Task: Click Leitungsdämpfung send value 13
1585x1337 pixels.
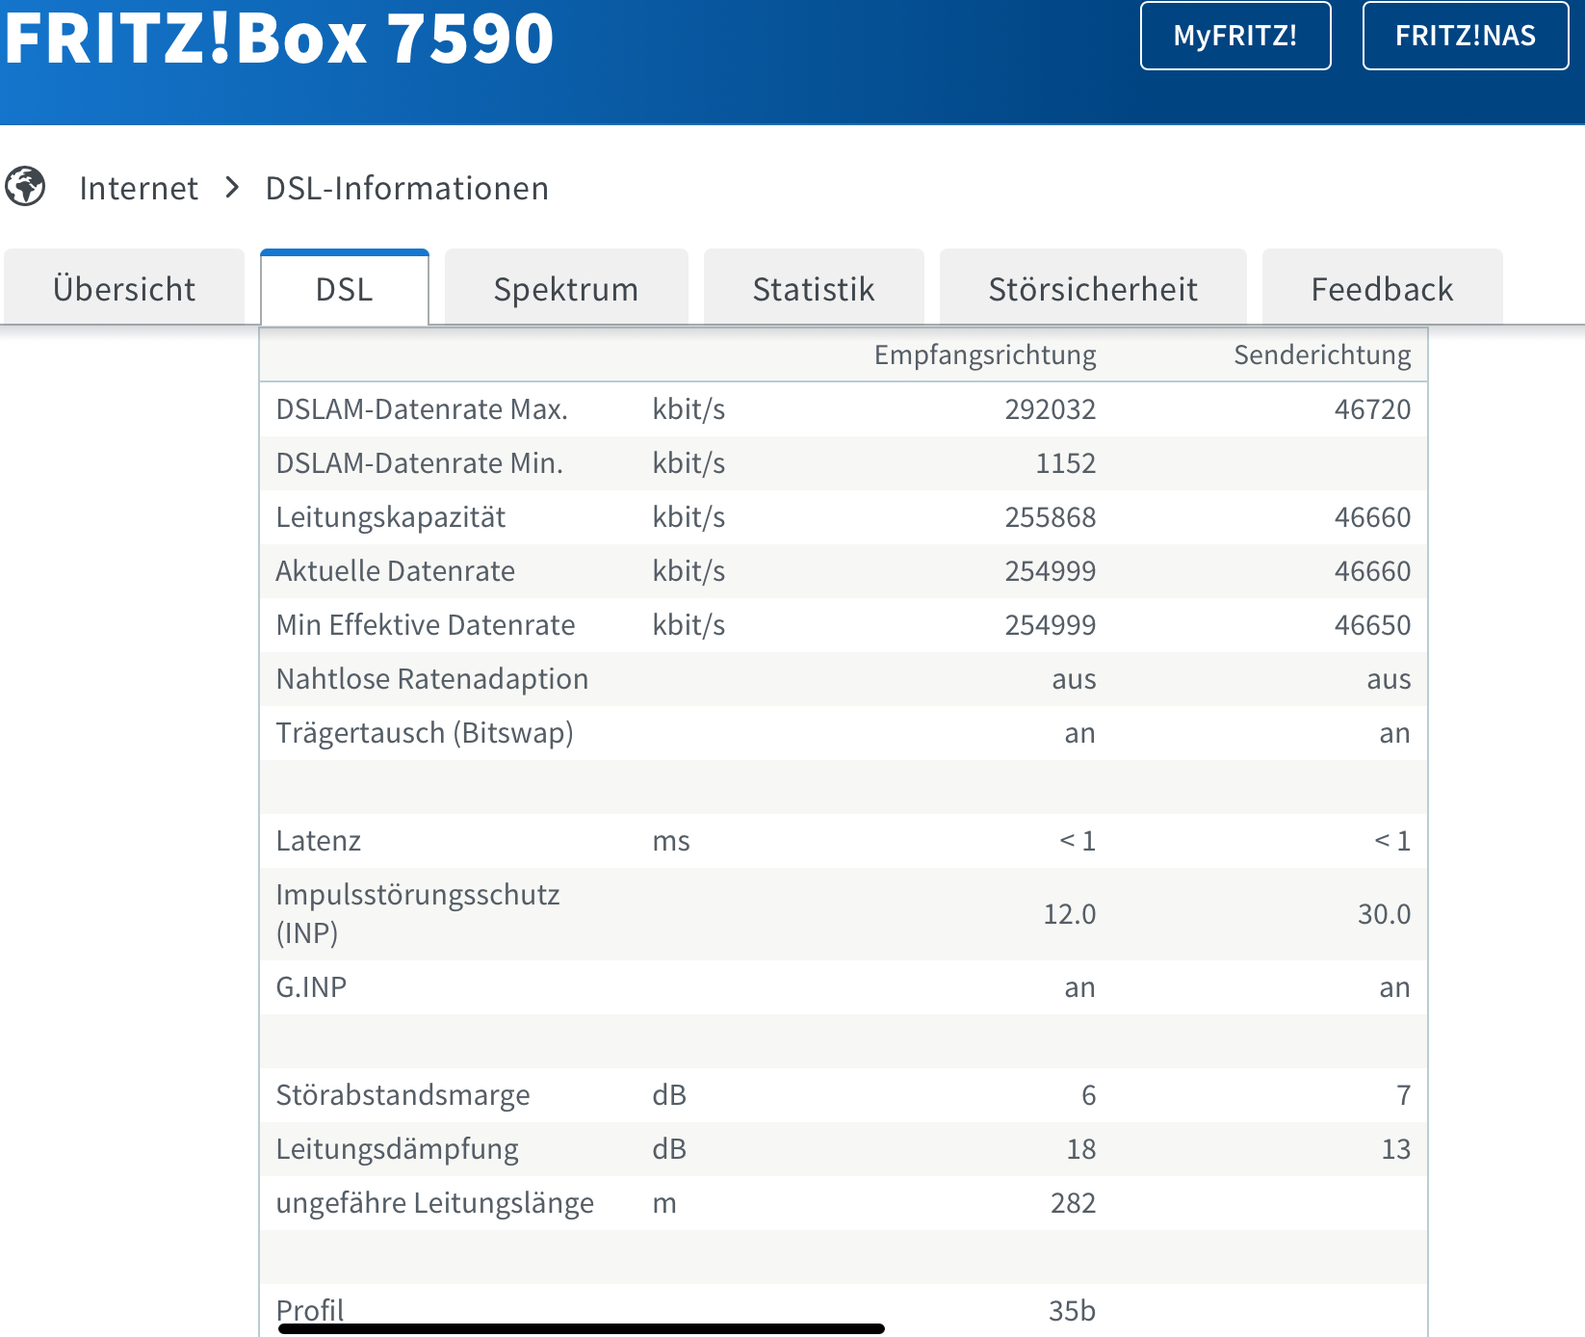Action: pos(1396,1149)
